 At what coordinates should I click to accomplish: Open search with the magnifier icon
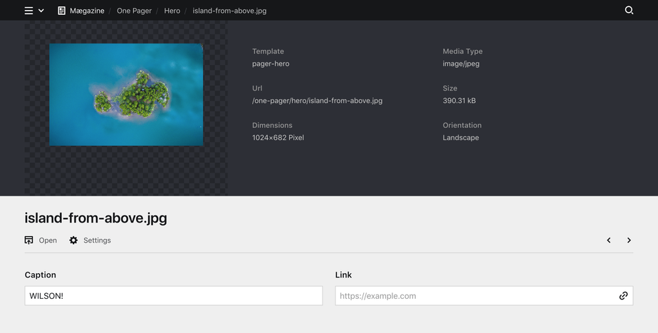click(x=629, y=11)
